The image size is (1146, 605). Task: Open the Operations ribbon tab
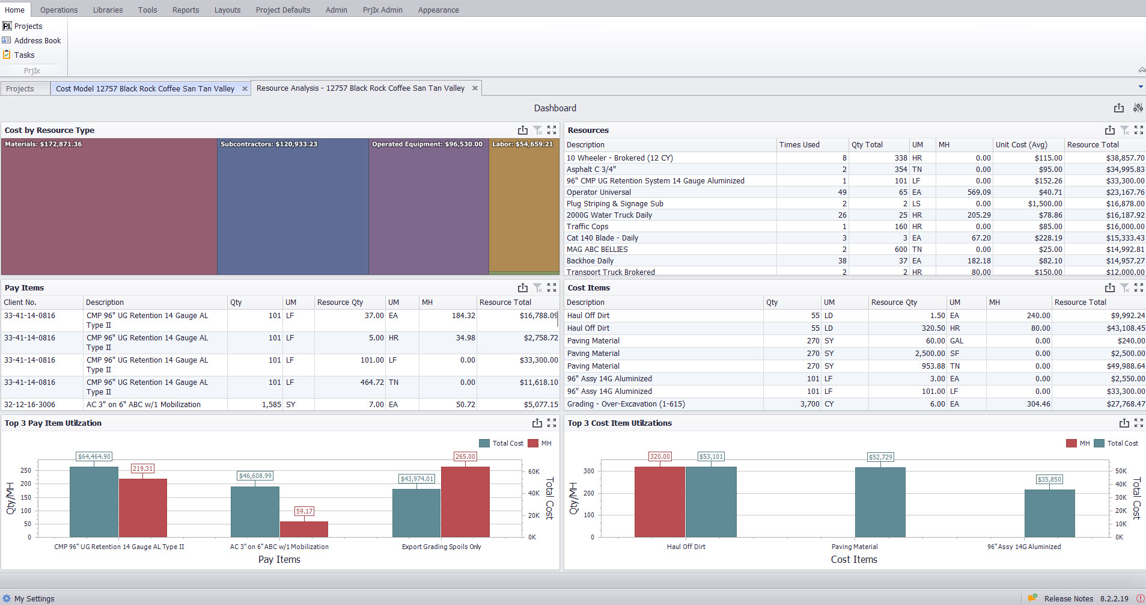click(x=59, y=10)
